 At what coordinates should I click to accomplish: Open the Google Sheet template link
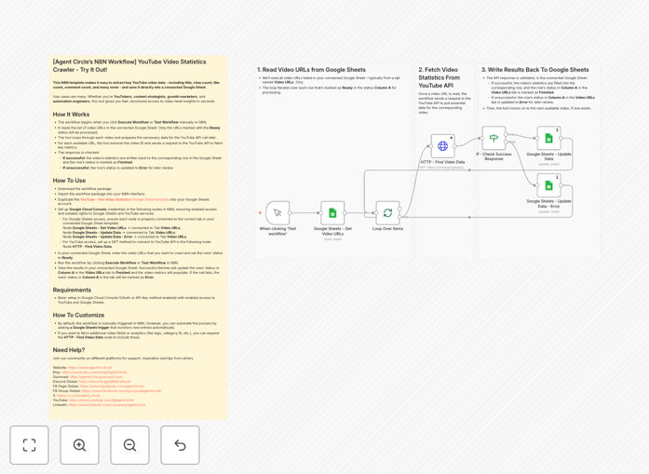(125, 199)
